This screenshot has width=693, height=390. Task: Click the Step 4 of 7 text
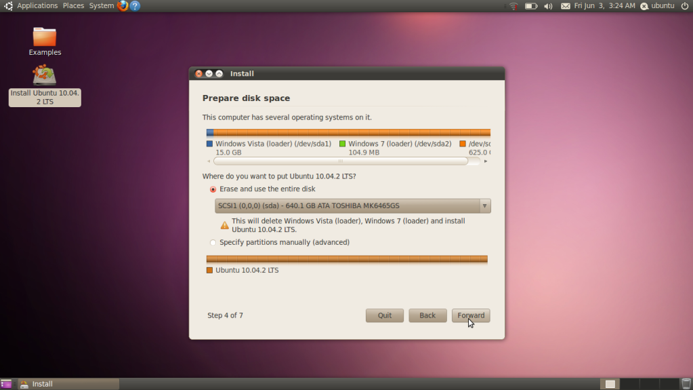click(225, 315)
